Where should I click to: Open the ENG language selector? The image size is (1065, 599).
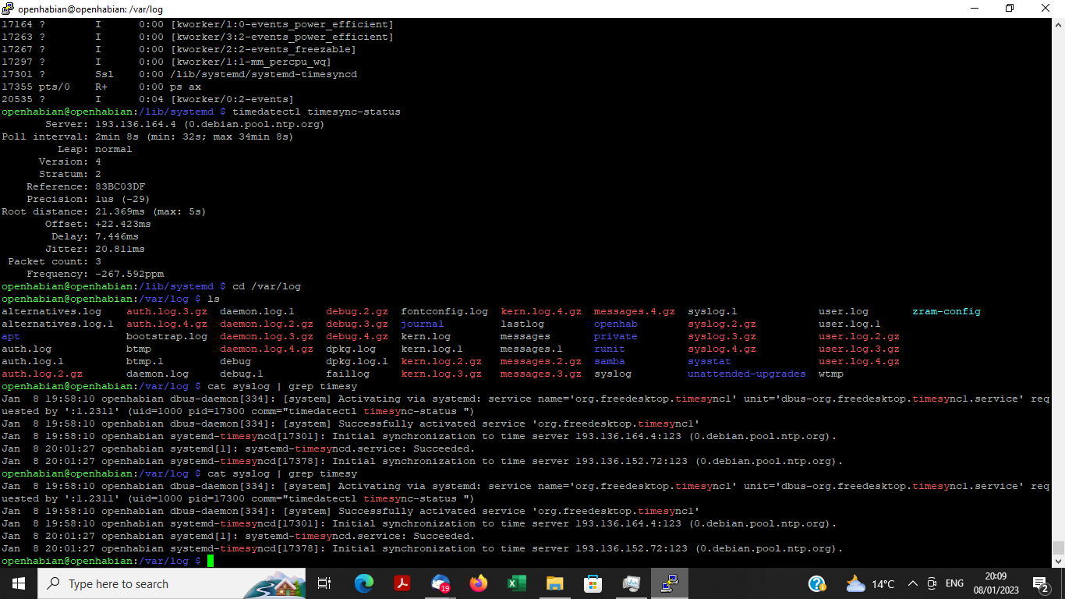click(x=954, y=583)
